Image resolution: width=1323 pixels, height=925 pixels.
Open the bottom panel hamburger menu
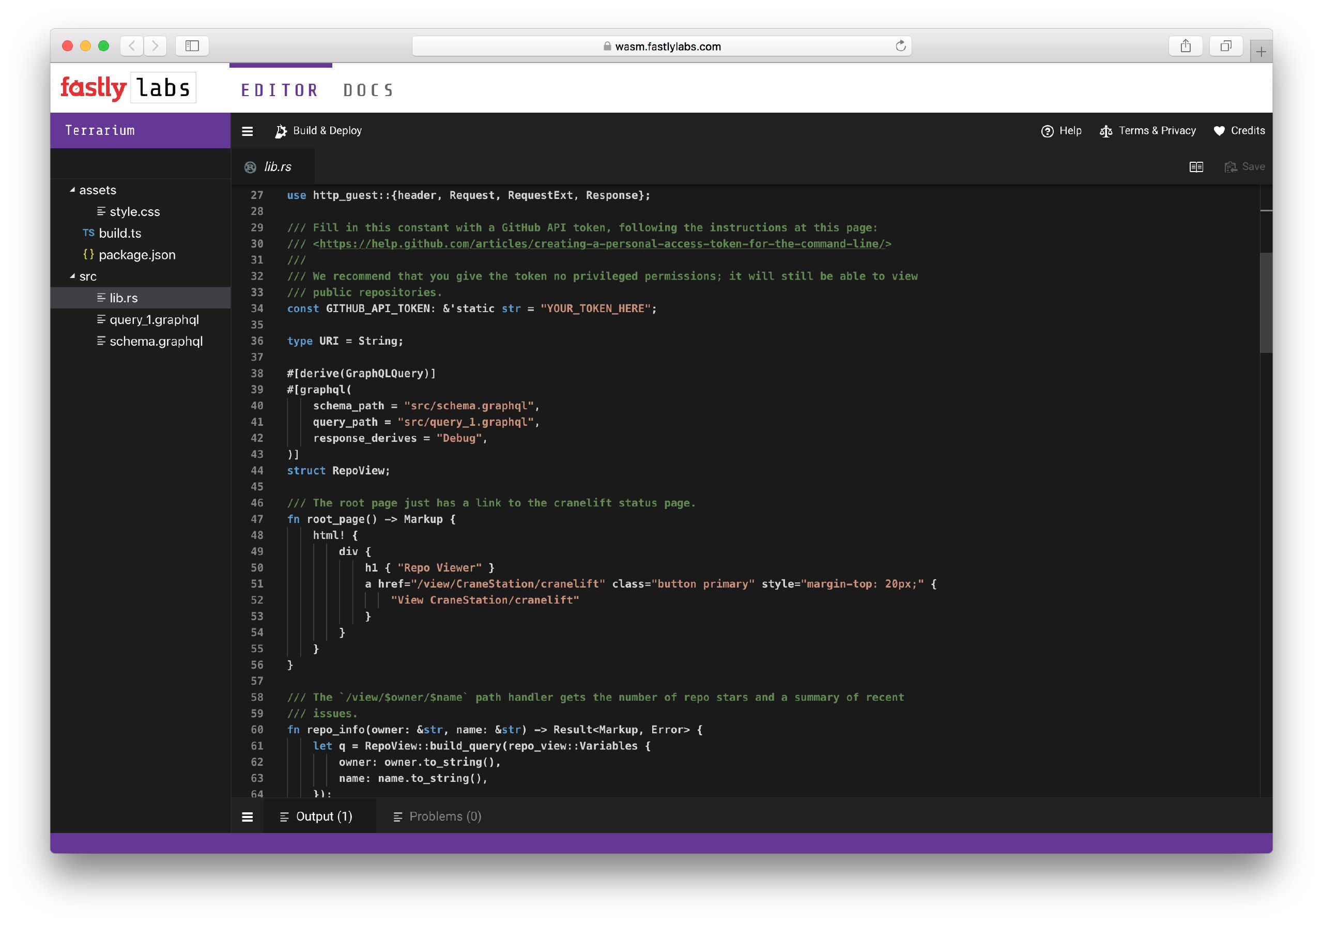pyautogui.click(x=247, y=816)
